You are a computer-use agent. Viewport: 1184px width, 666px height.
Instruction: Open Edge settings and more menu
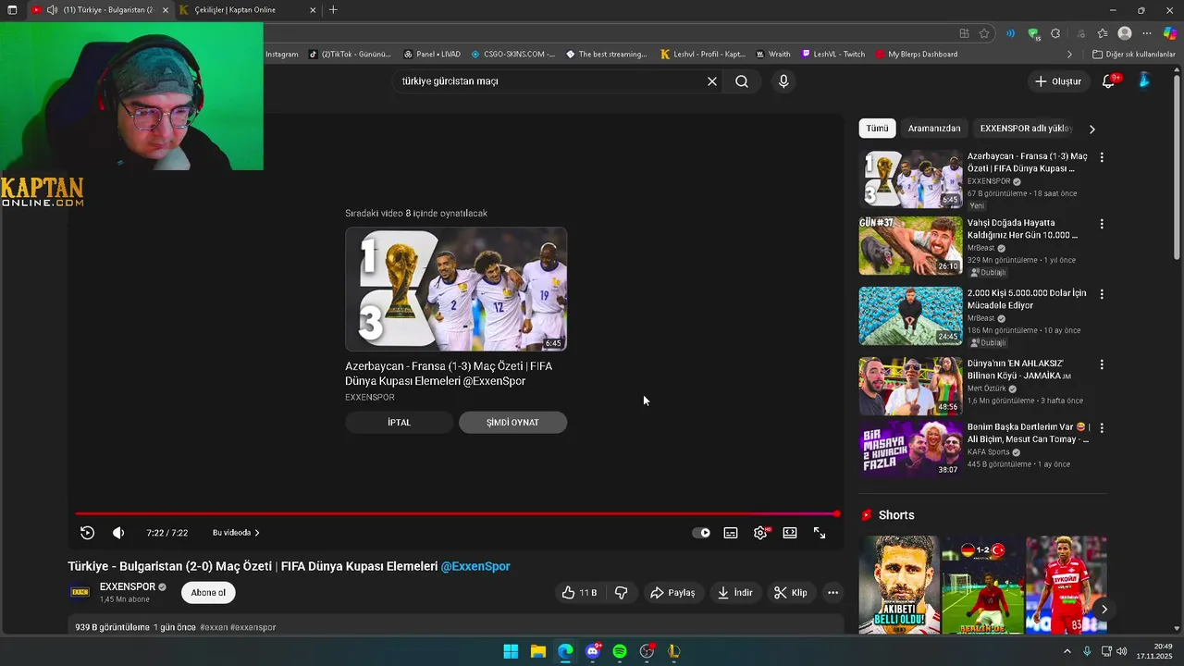click(1147, 33)
